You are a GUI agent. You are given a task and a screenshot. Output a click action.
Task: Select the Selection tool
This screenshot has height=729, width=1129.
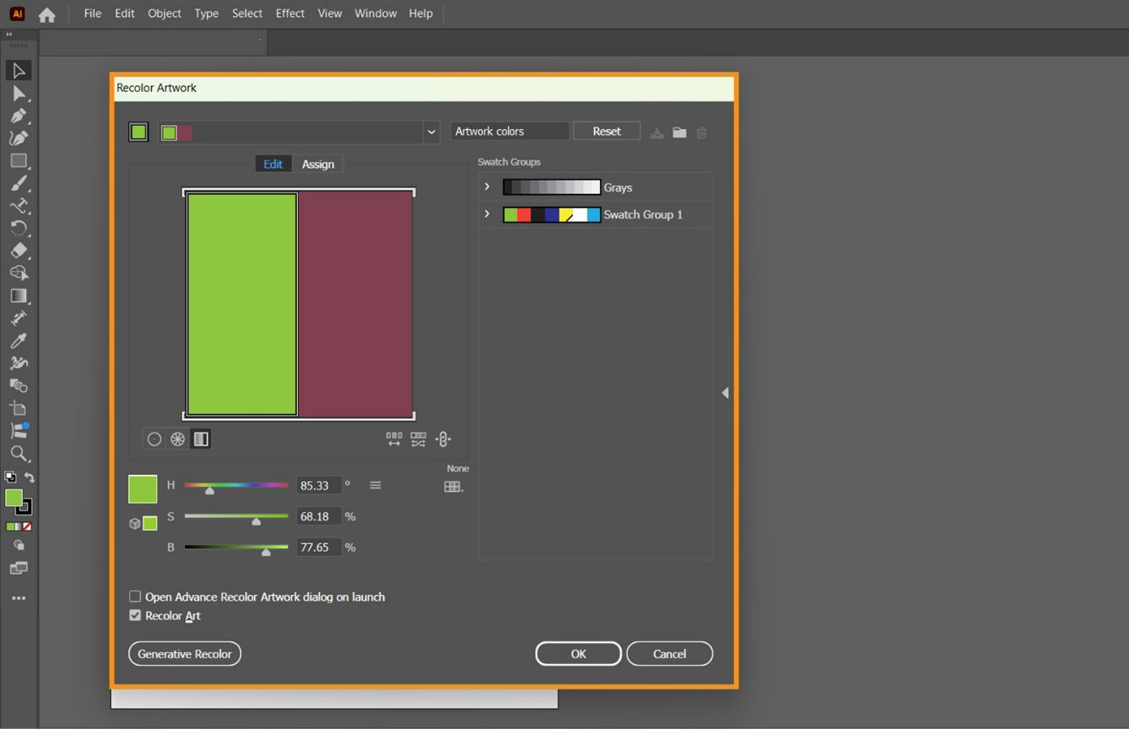pyautogui.click(x=19, y=70)
